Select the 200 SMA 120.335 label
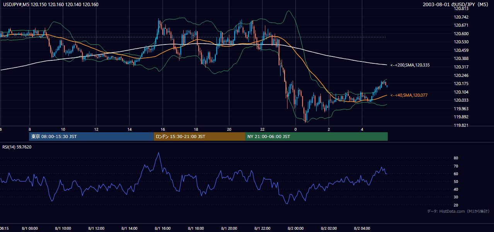 click(x=410, y=65)
